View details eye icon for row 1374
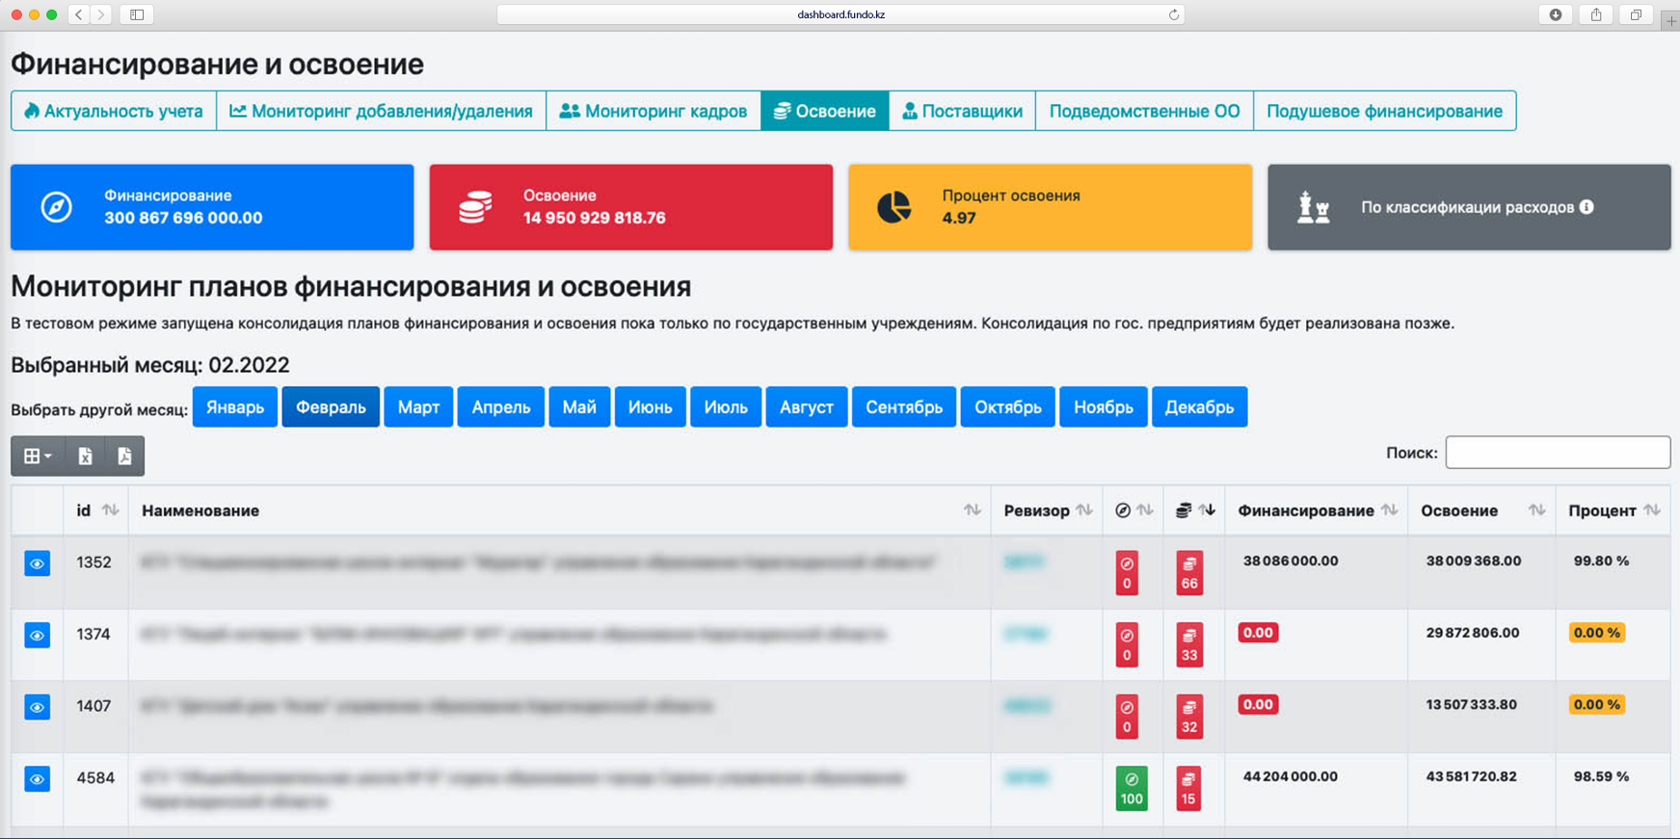 pyautogui.click(x=37, y=636)
